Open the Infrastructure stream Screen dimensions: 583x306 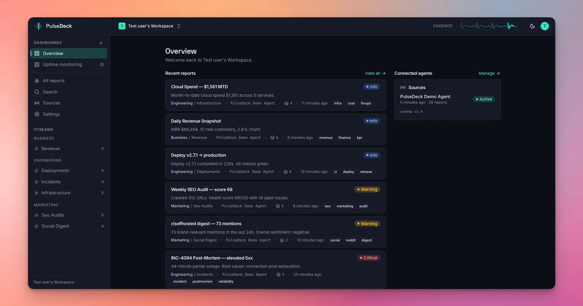(69, 193)
